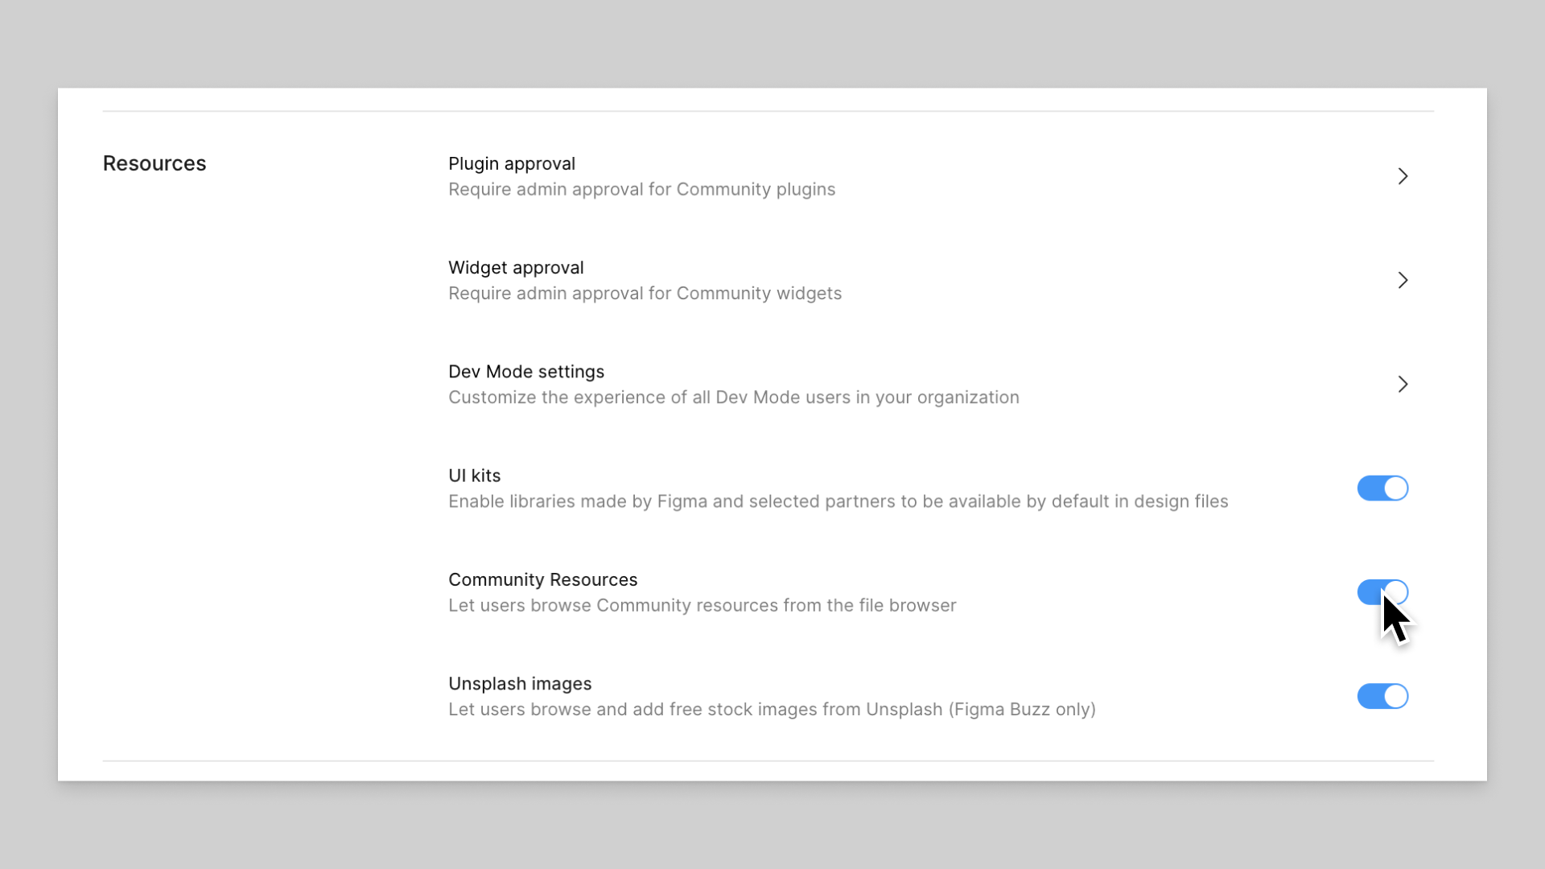Screen dimensions: 1545x869
Task: Select the Unsplash images label
Action: (x=520, y=684)
